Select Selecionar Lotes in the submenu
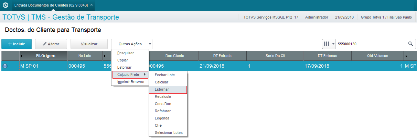The image size is (417, 138). 168,133
